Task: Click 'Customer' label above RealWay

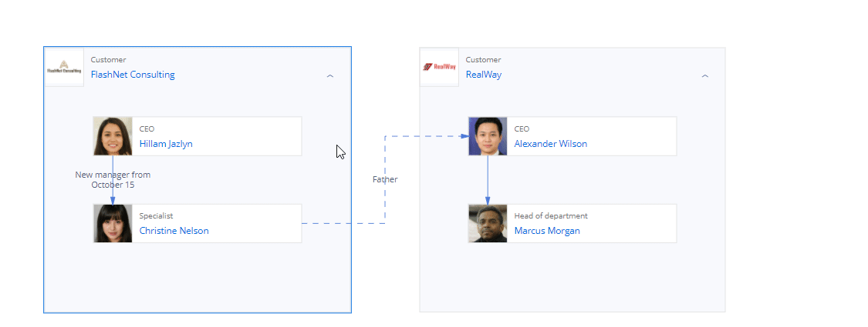Action: (483, 60)
